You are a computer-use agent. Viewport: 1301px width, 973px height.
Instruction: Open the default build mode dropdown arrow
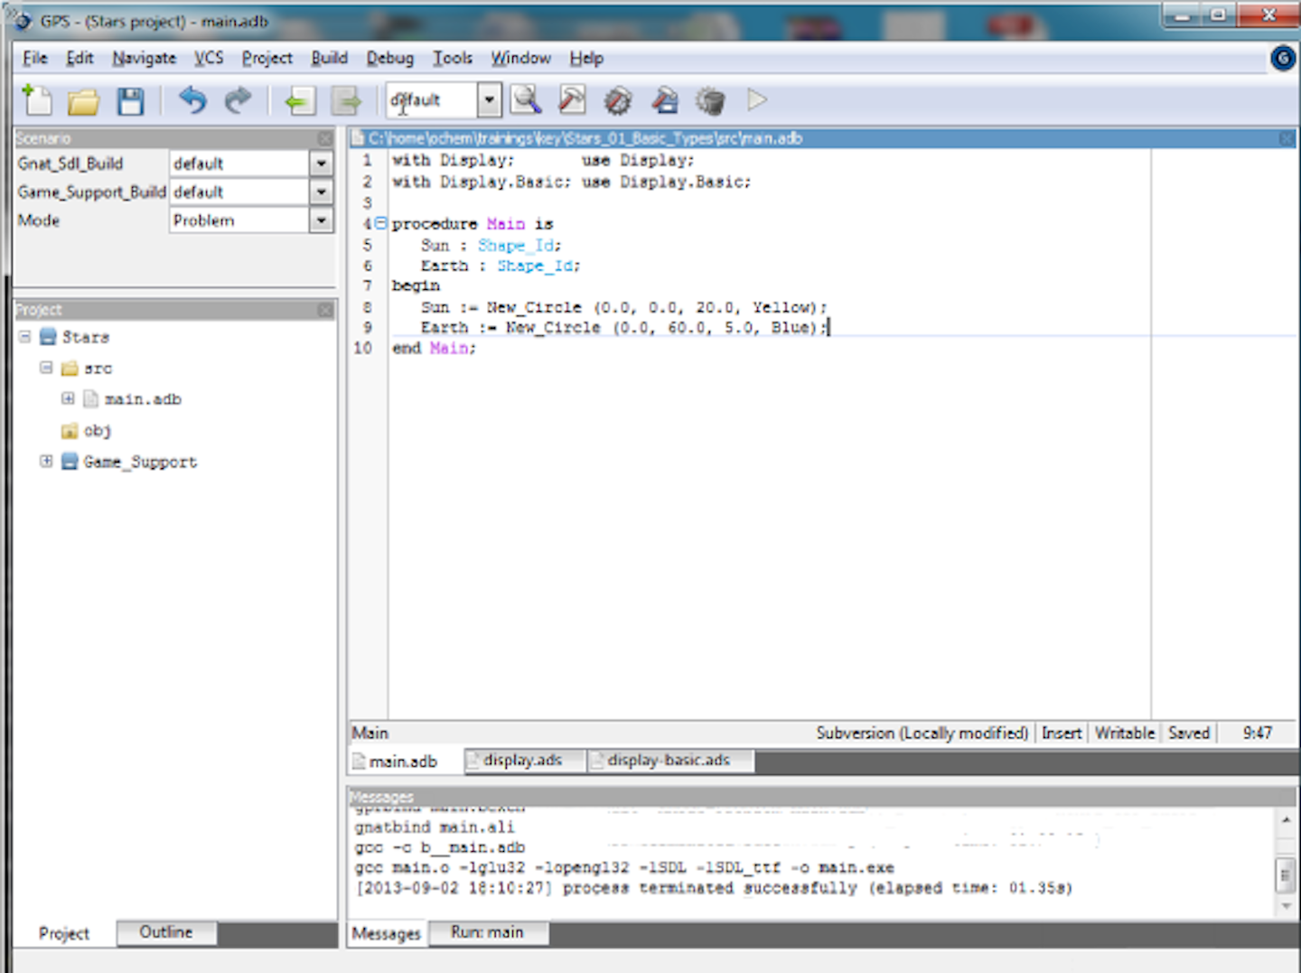click(489, 100)
